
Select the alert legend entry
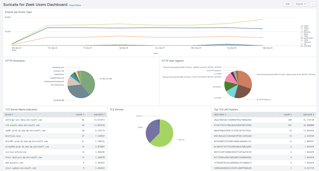pos(304,26)
